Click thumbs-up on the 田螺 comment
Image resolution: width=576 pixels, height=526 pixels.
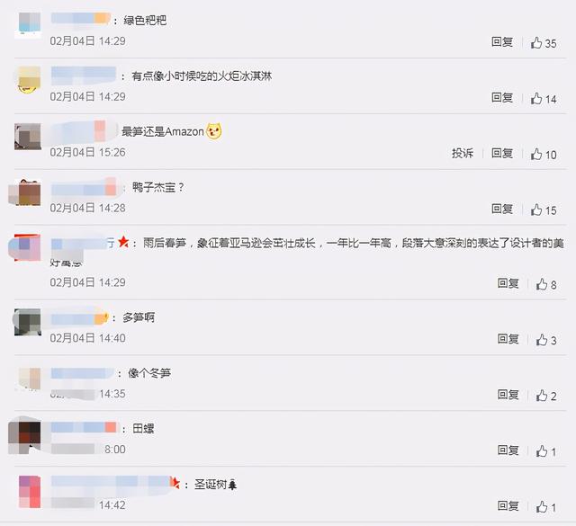click(546, 451)
